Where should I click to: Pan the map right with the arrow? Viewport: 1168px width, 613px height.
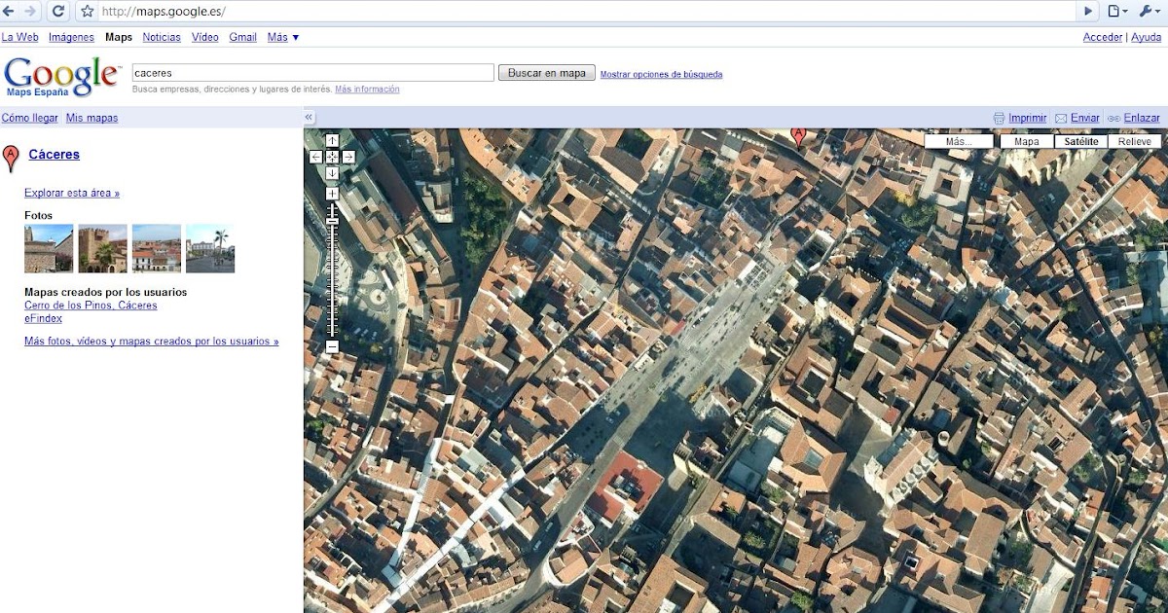pyautogui.click(x=348, y=157)
